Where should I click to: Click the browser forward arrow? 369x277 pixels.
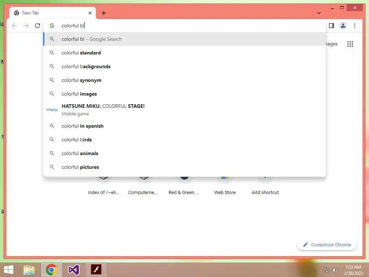(26, 26)
